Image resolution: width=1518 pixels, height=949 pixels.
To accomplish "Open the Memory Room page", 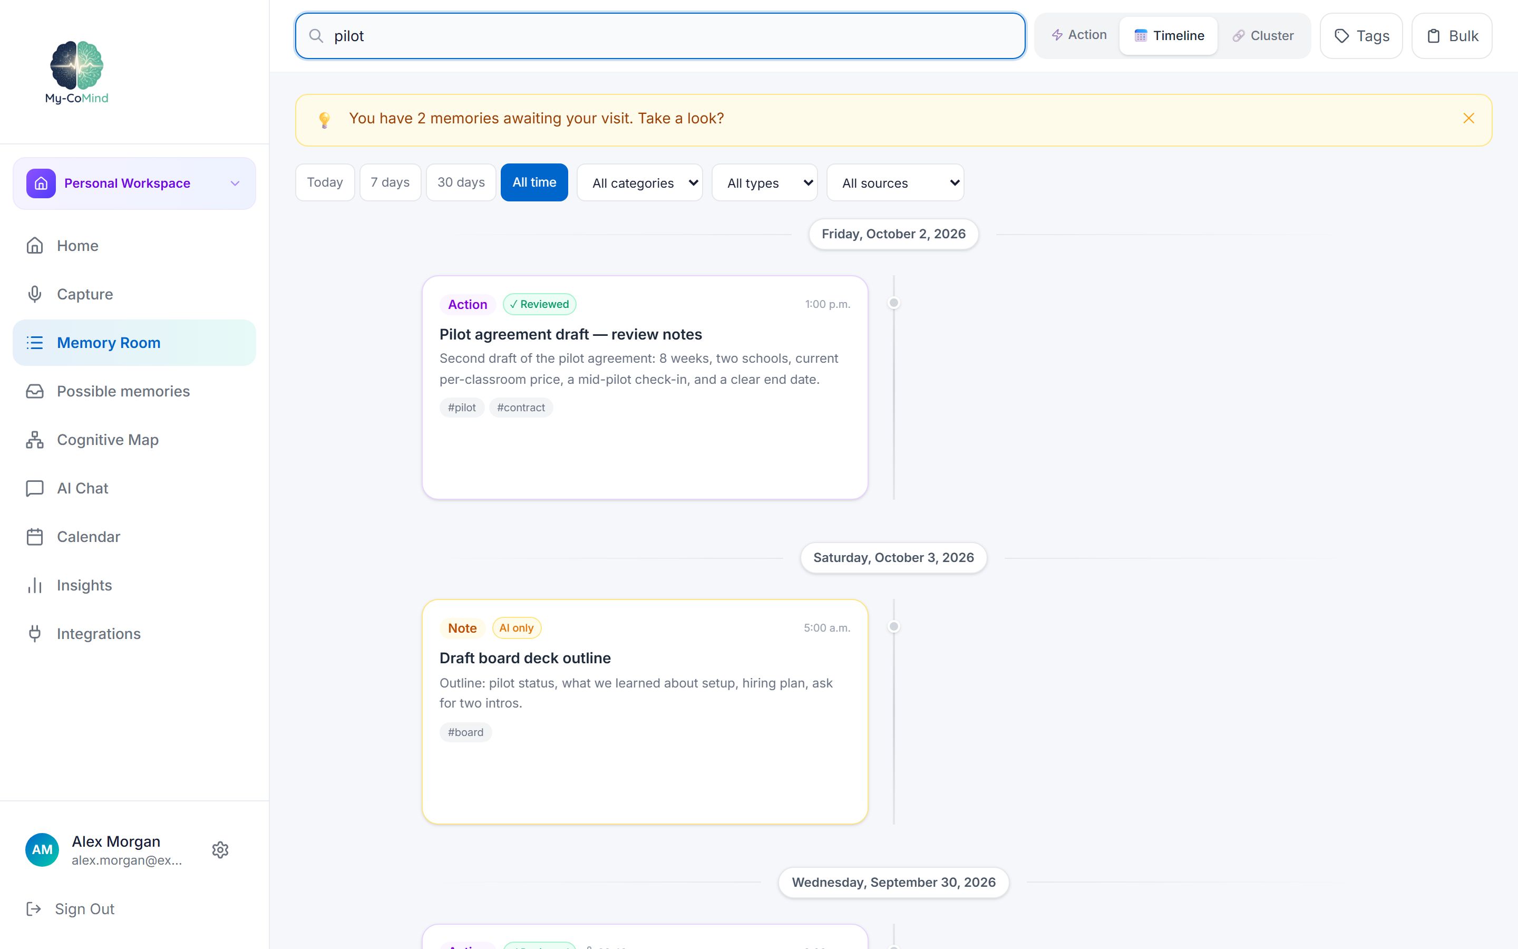I will point(134,343).
